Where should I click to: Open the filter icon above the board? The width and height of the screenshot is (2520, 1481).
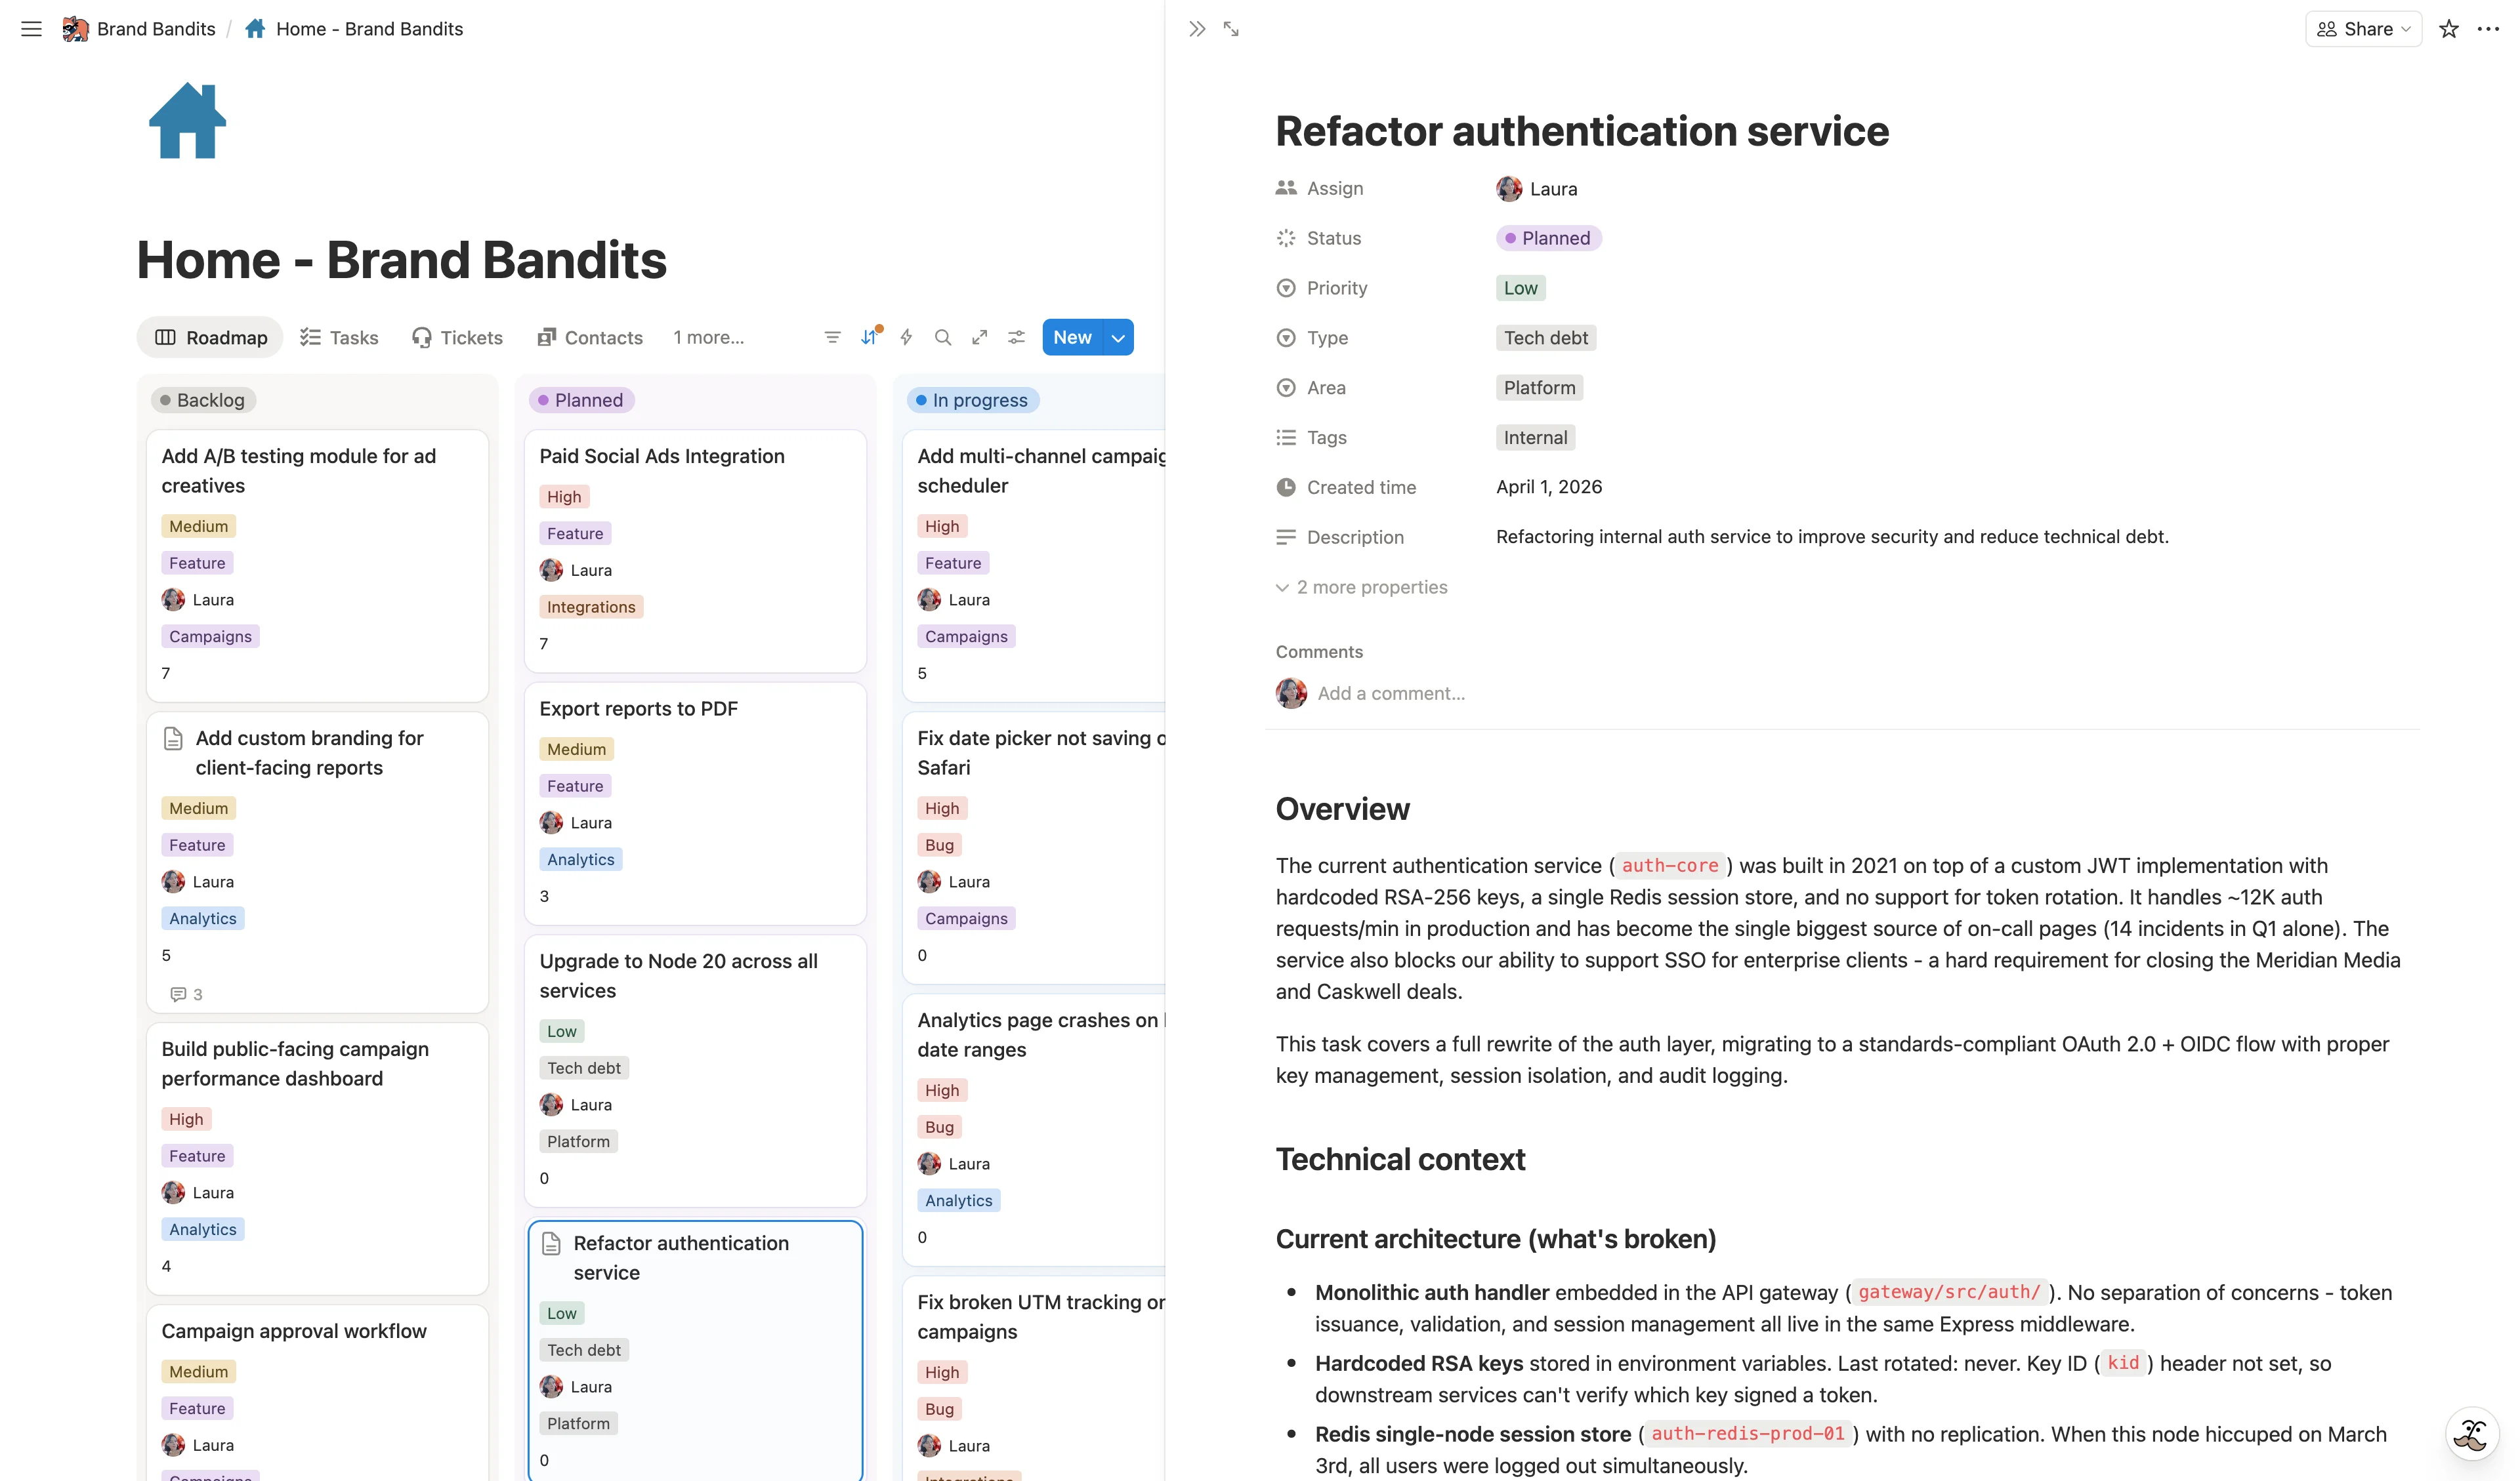coord(832,336)
